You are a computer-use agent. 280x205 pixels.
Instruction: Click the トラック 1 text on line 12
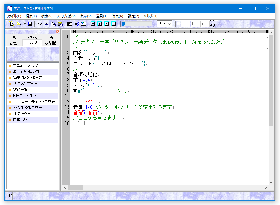(x=85, y=102)
